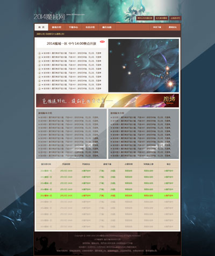Click the leftmost dark red header button
Viewport: 215px width, 256px height.
tap(145, 18)
